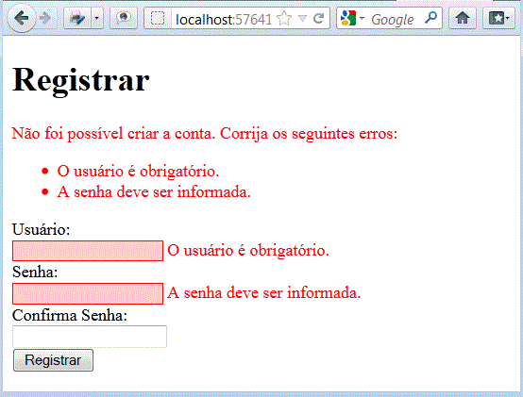
Task: Click the Google search engine logo
Action: pos(348,18)
